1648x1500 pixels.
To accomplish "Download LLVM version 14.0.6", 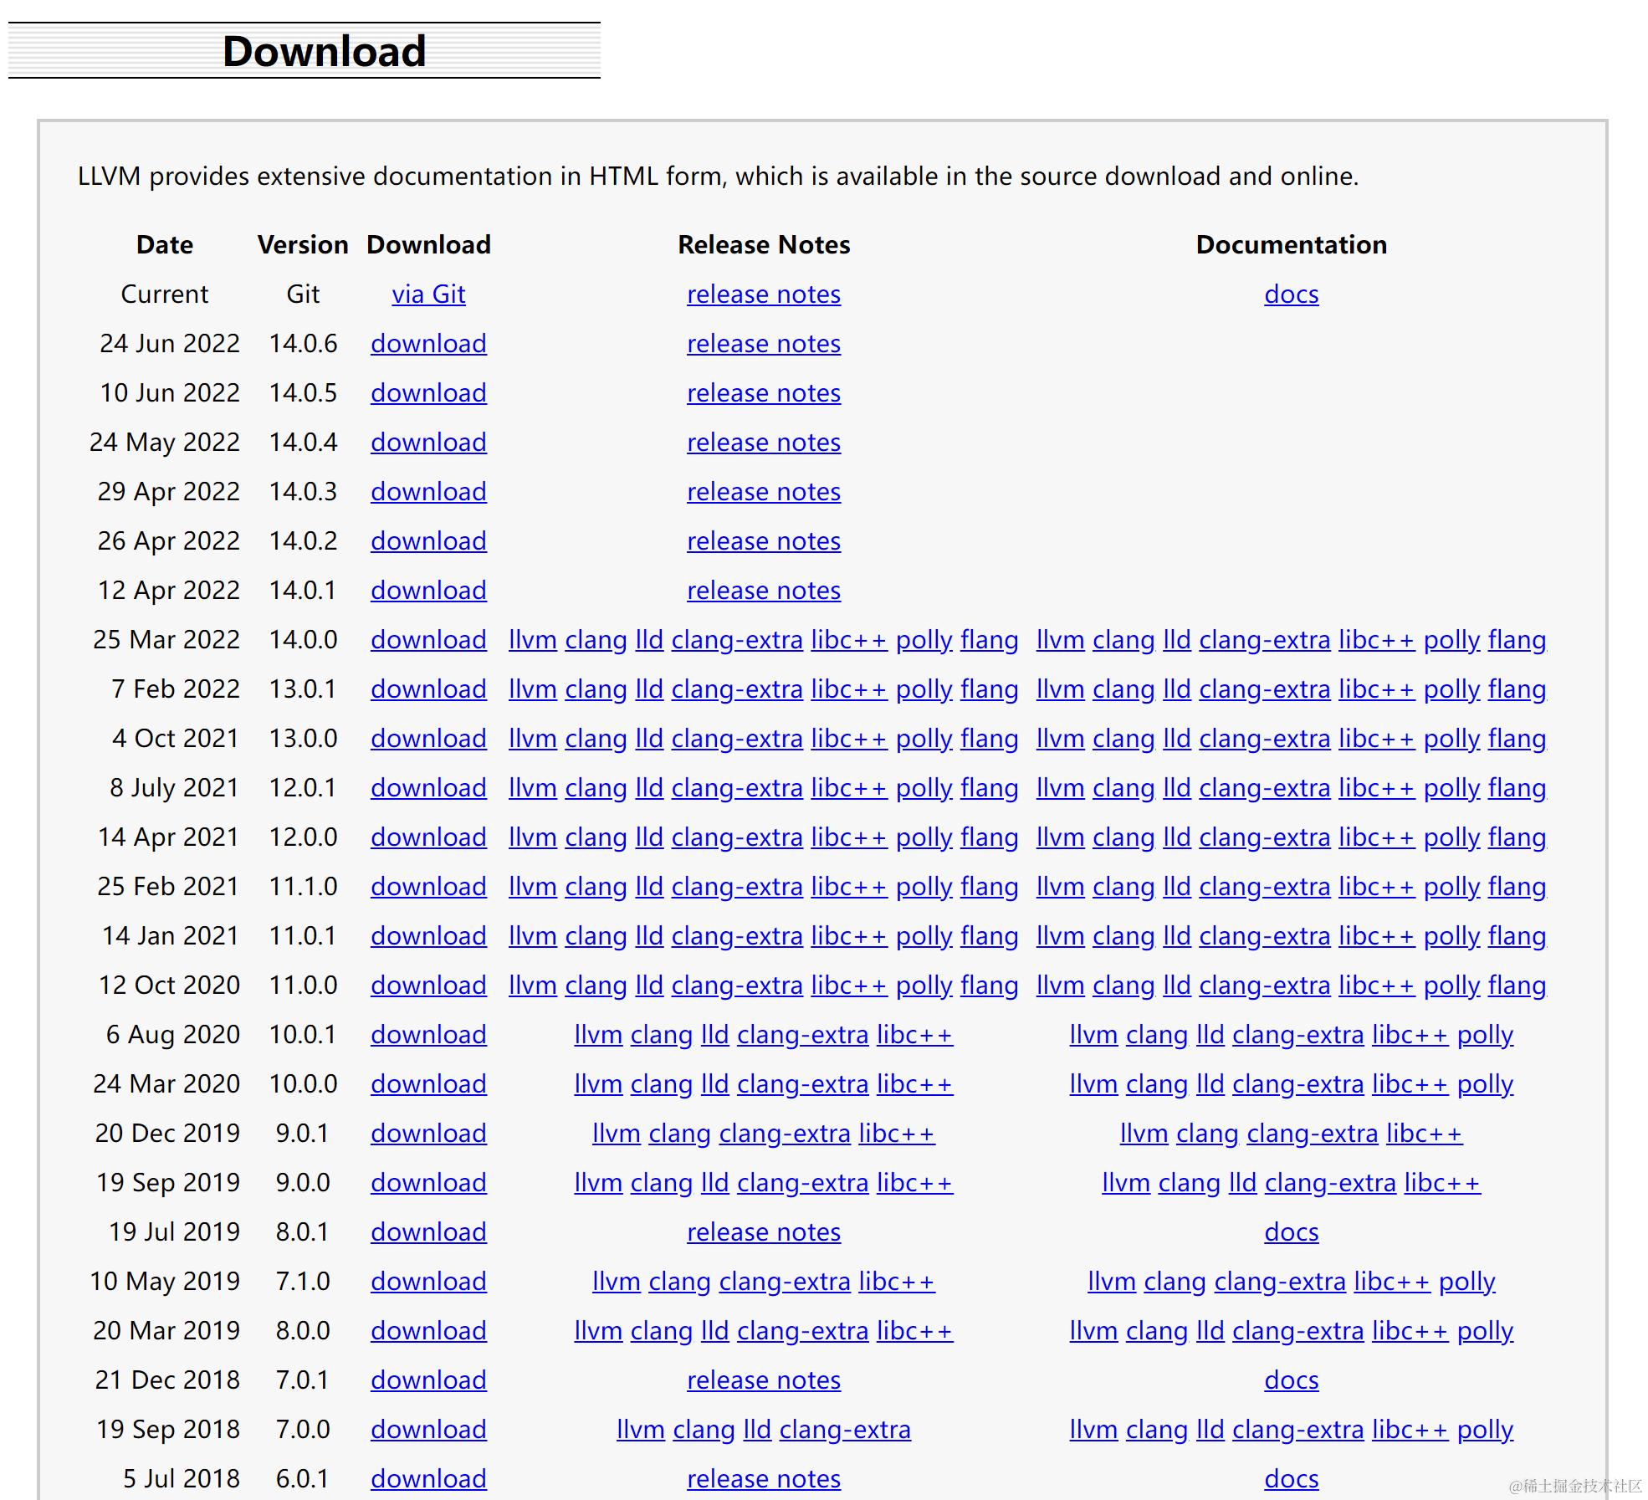I will (x=428, y=344).
